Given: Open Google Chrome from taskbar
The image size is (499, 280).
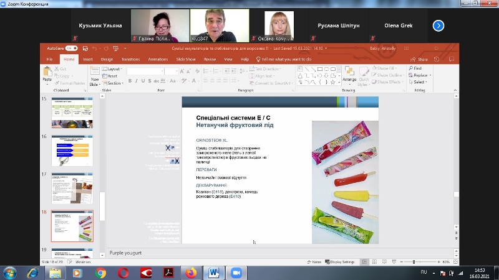Looking at the screenshot, I should [100, 273].
